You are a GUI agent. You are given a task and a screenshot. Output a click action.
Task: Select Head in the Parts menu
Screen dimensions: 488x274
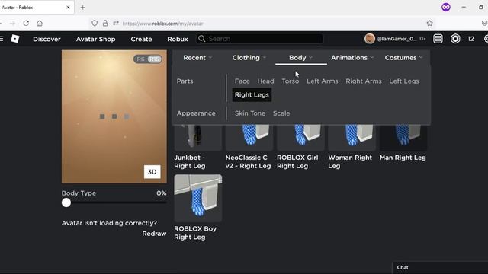[x=265, y=81]
